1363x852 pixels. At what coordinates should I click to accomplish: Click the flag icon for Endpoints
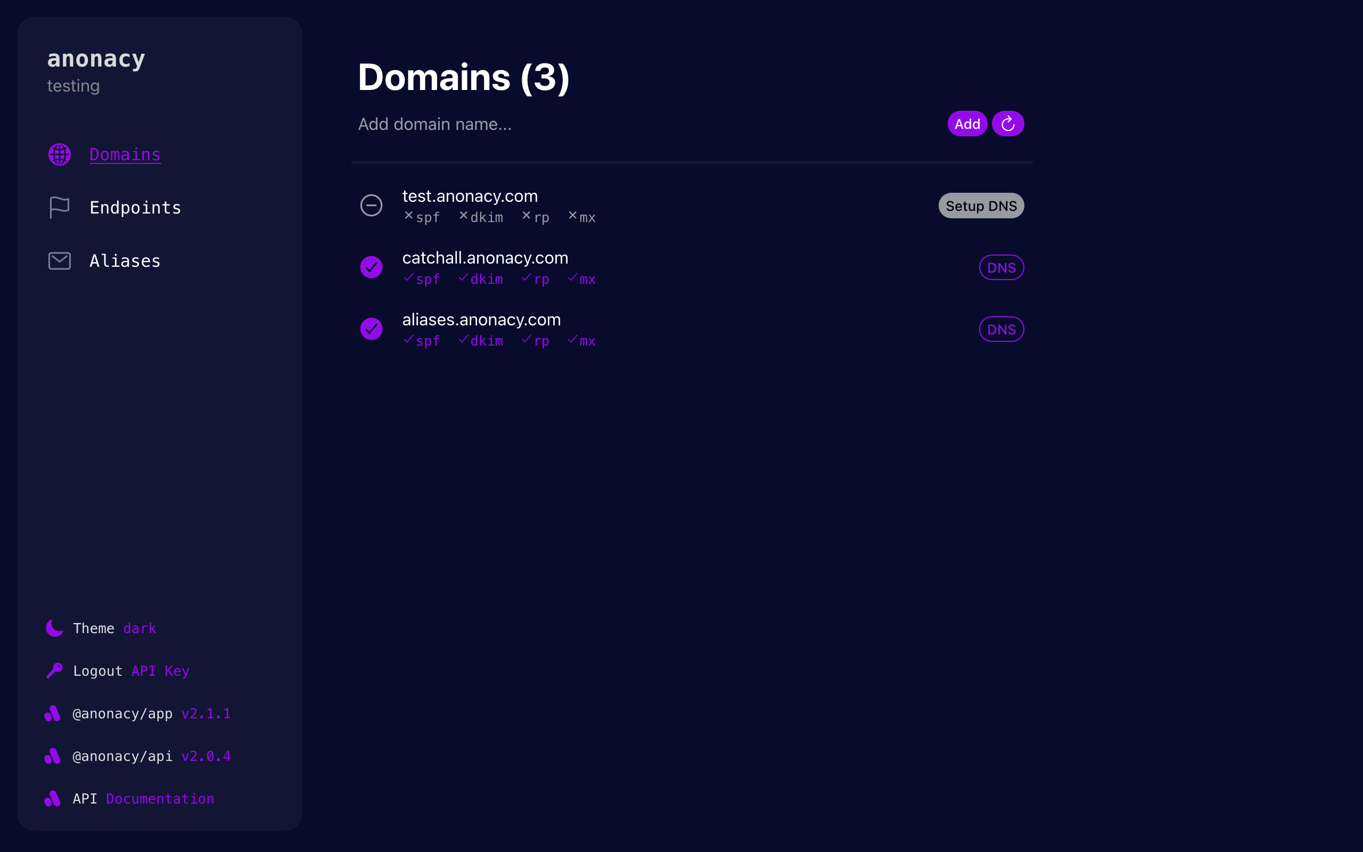(x=59, y=207)
